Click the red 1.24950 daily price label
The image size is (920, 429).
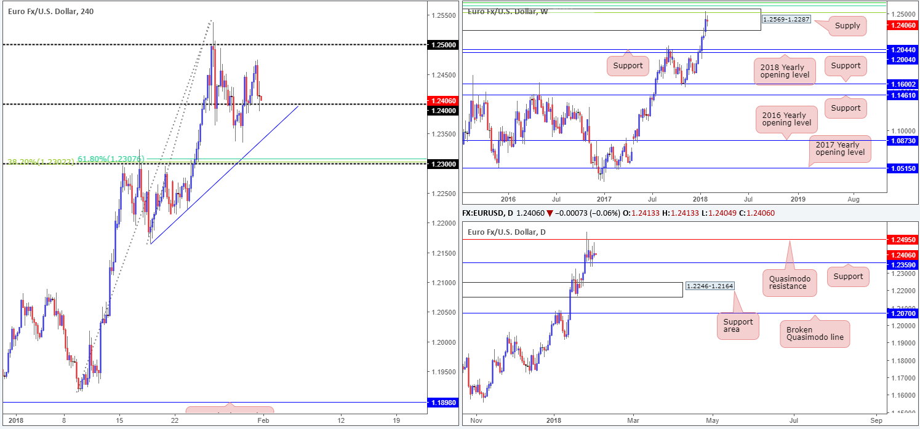[903, 239]
